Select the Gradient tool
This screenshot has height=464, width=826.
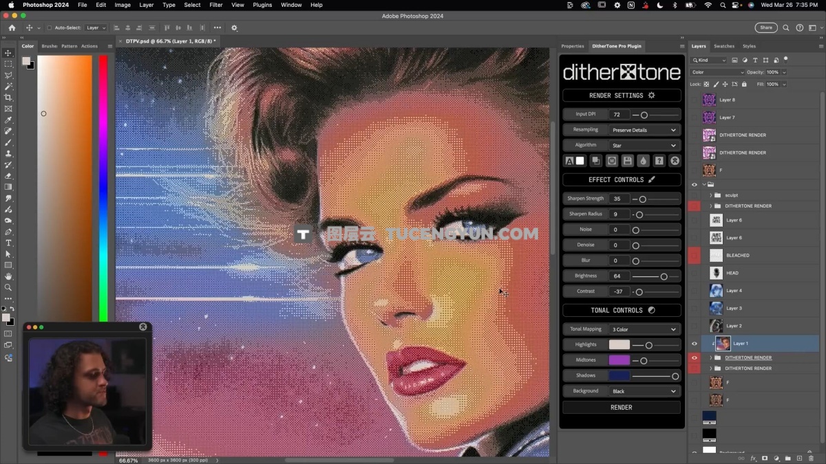(8, 187)
